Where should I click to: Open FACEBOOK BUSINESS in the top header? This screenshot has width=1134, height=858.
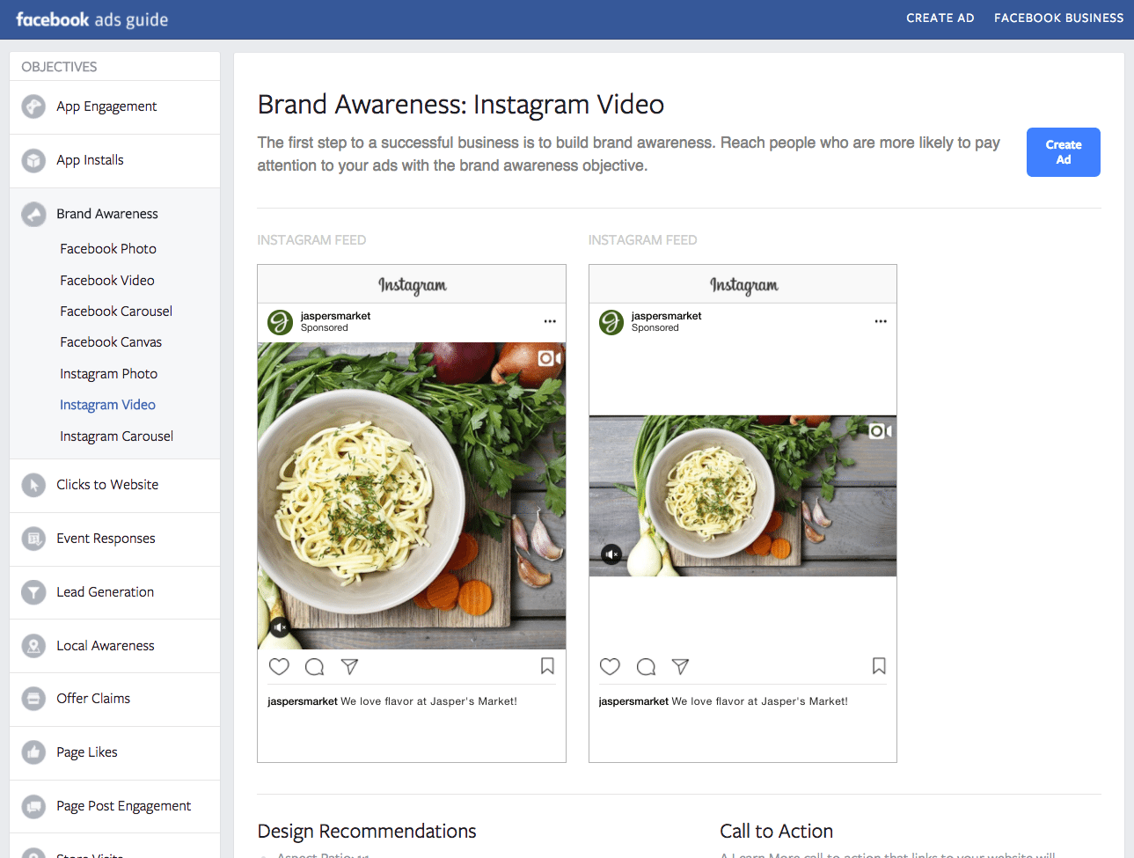1059,18
